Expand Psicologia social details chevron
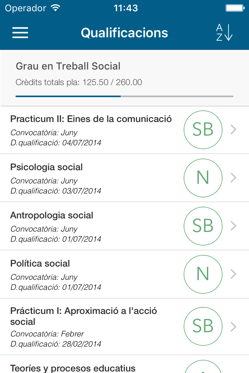Image resolution: width=249 pixels, height=373 pixels. (x=233, y=178)
